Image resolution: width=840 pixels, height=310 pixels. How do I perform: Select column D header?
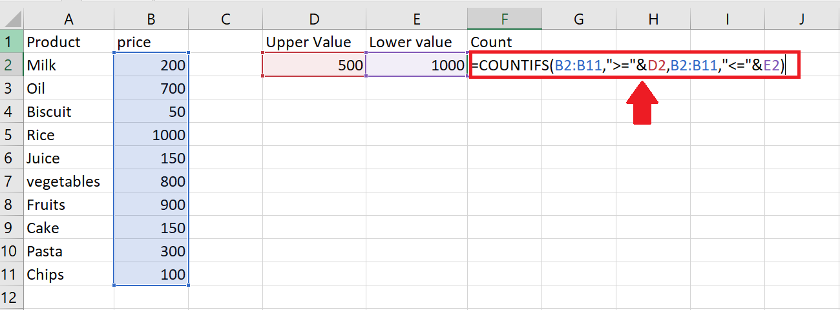[x=314, y=19]
